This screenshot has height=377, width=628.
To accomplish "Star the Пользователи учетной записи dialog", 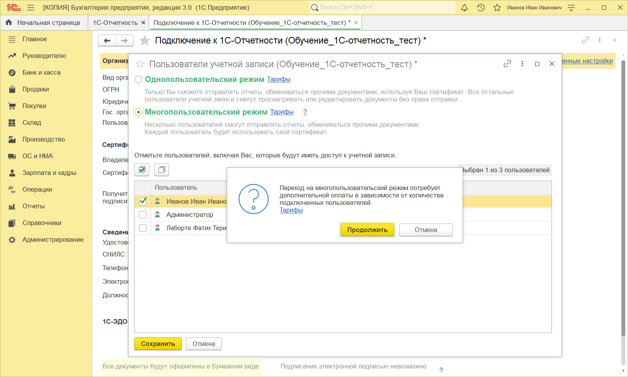I will pos(140,64).
